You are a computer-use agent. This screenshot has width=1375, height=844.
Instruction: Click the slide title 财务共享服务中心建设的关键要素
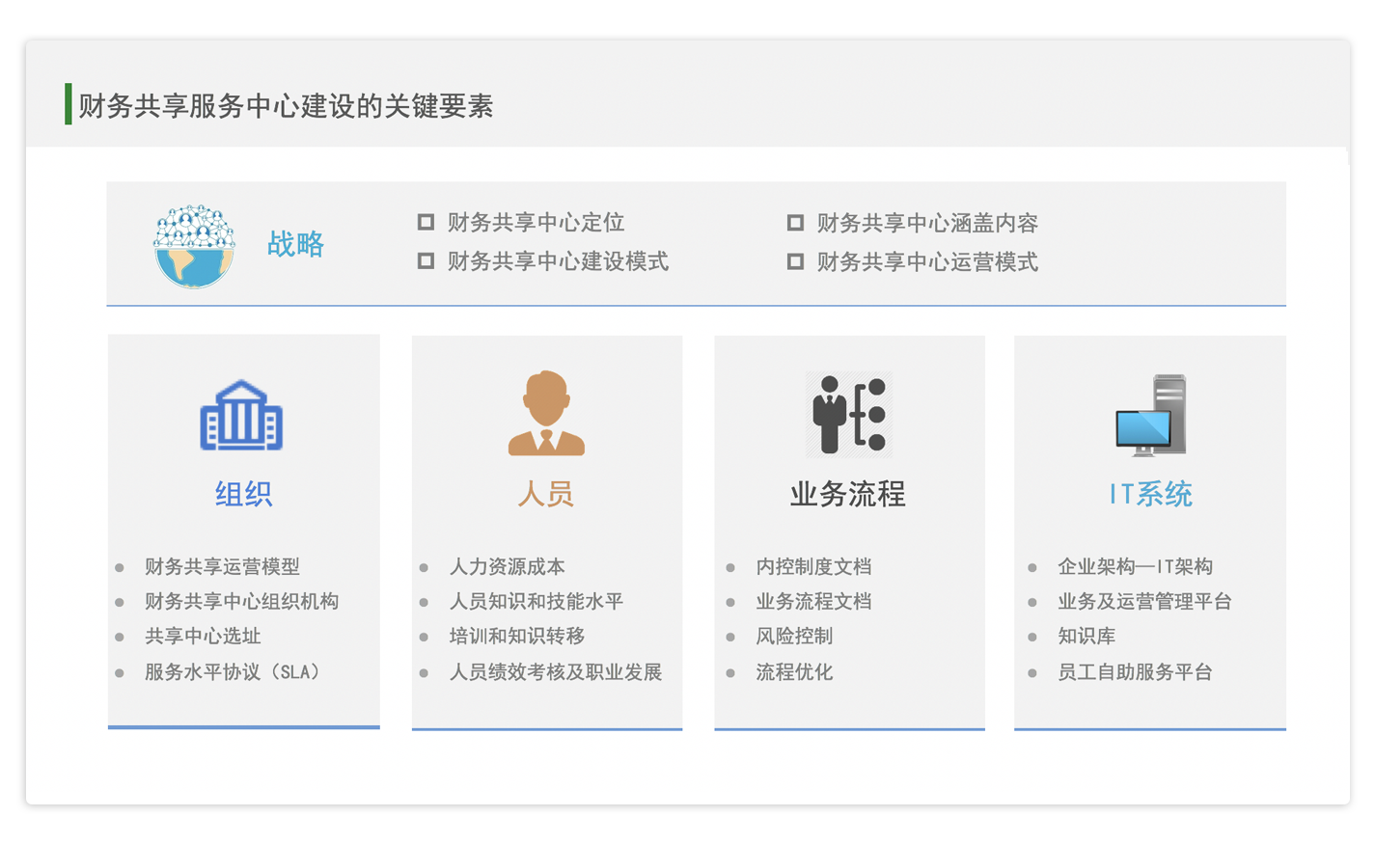tap(286, 106)
